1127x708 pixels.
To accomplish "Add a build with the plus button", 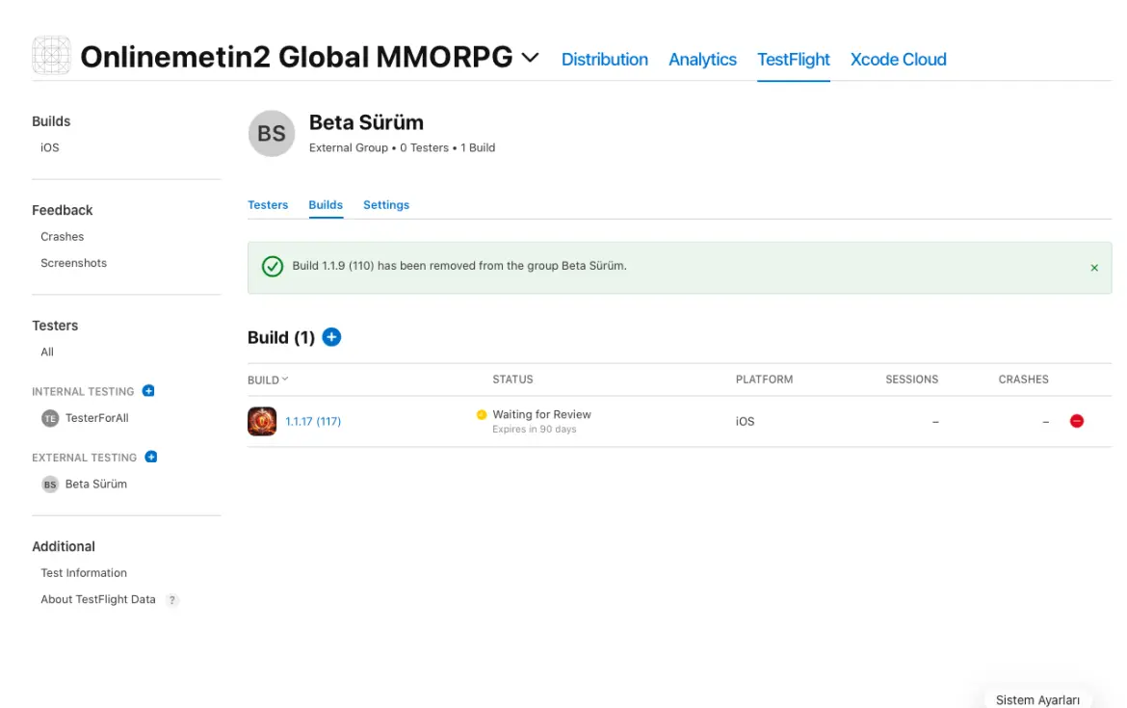I will pyautogui.click(x=331, y=337).
